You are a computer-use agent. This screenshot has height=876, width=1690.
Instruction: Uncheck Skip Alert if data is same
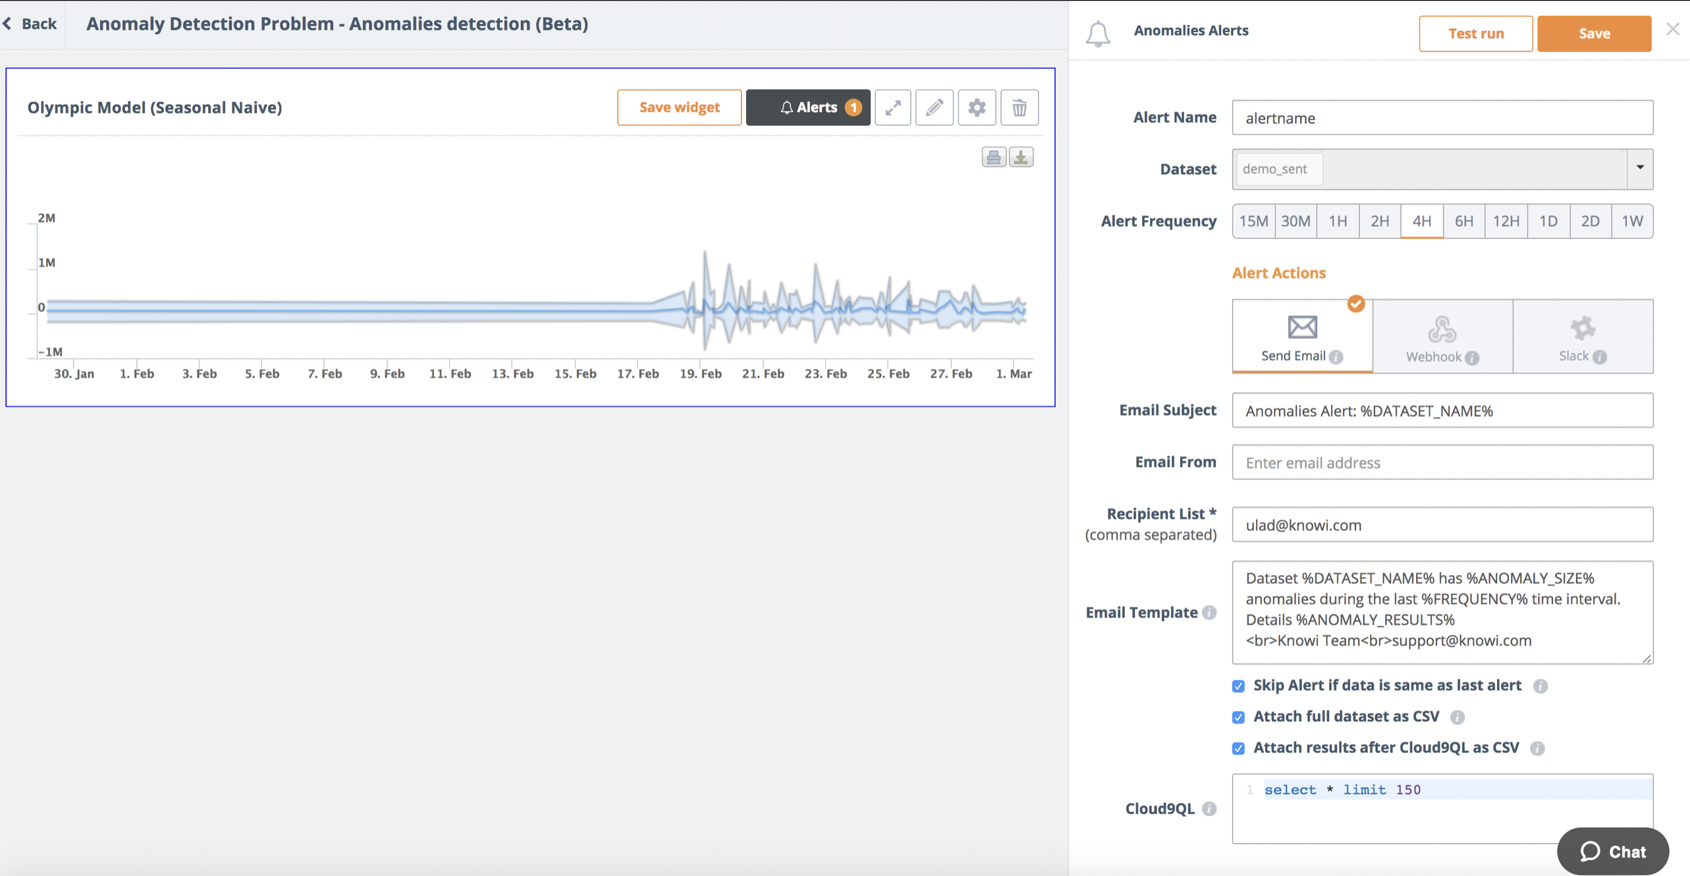click(x=1238, y=686)
